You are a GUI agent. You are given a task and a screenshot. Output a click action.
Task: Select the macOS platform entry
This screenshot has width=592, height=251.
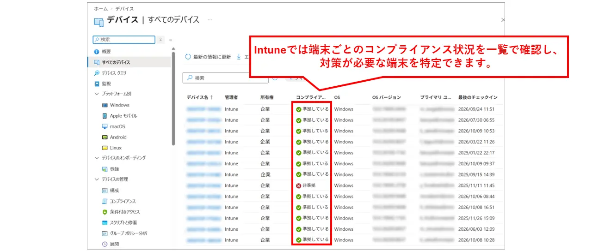117,126
